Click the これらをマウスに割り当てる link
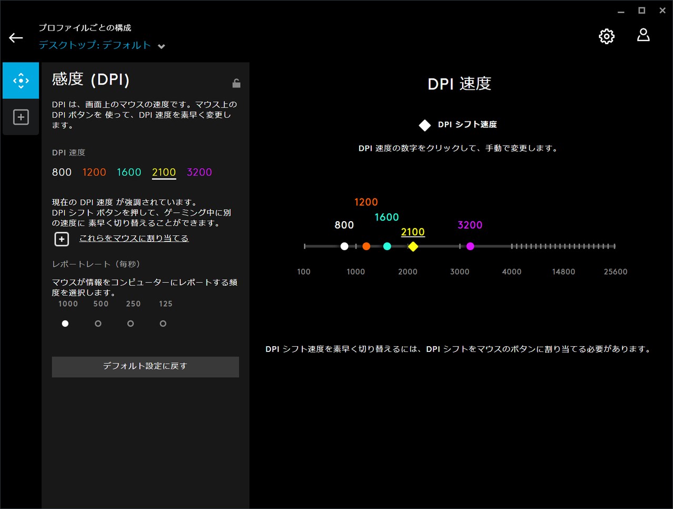The width and height of the screenshot is (673, 509). point(134,237)
